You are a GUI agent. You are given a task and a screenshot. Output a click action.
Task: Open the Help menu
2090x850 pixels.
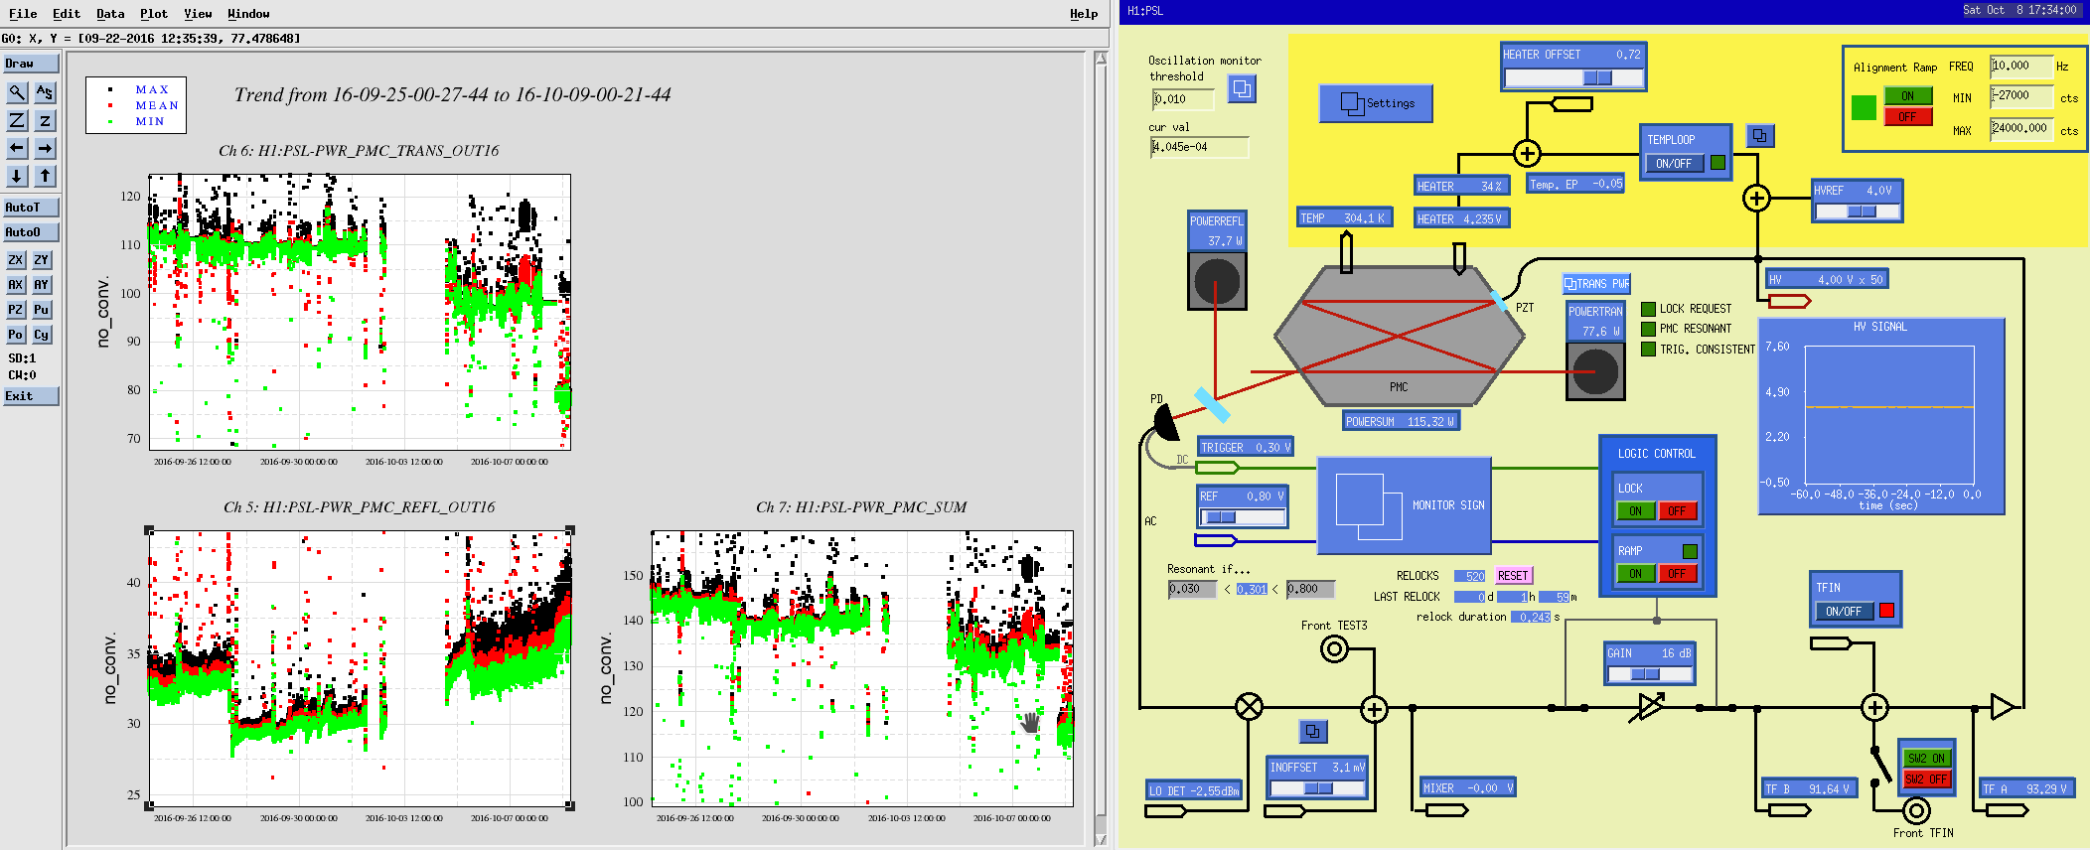pyautogui.click(x=1084, y=14)
